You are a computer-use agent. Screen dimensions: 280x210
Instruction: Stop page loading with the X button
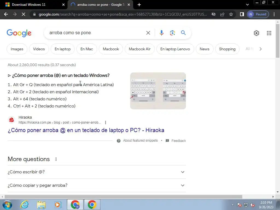tap(24, 14)
